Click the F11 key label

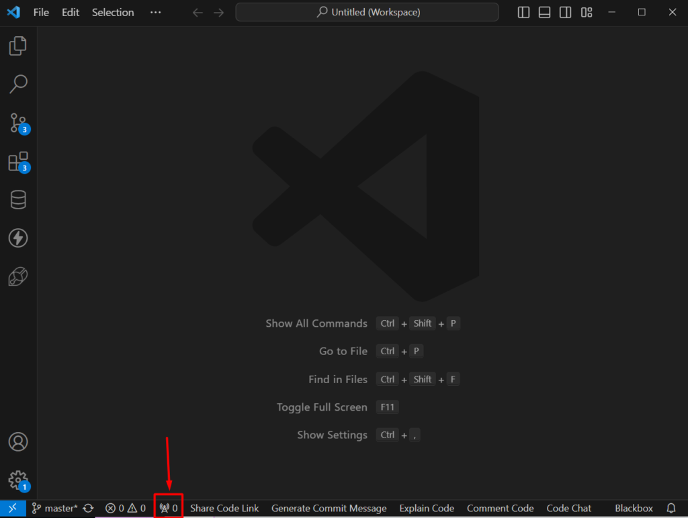[387, 407]
